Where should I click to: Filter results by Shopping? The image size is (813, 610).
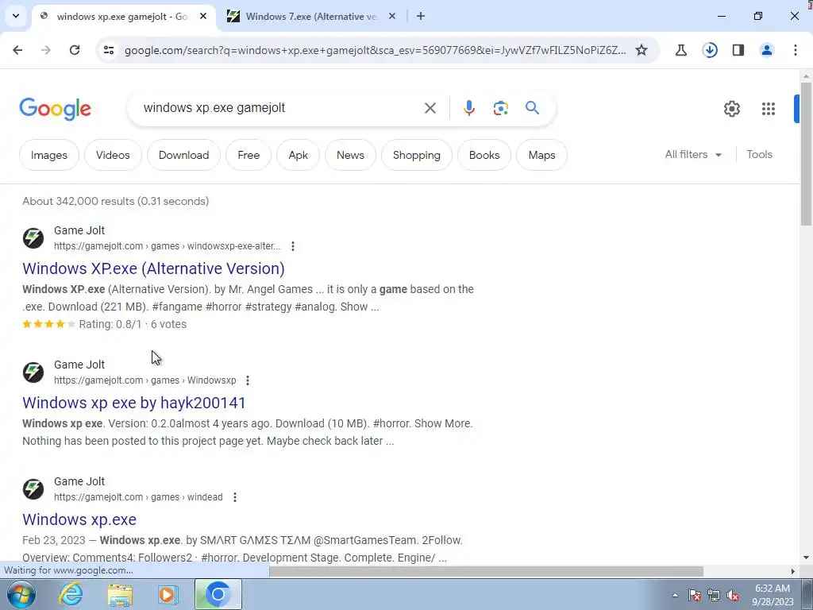[416, 155]
